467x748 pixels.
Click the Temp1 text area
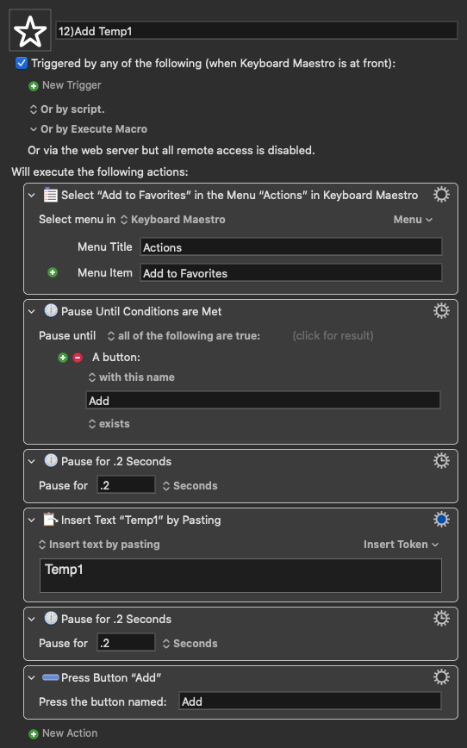(241, 576)
